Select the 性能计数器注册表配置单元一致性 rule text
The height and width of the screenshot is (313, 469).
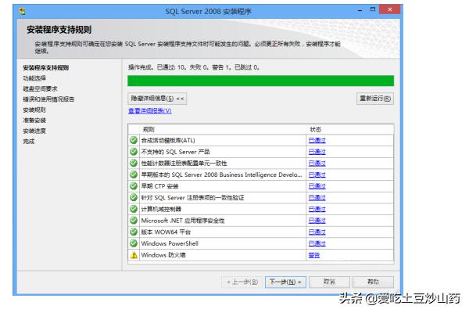tap(184, 164)
